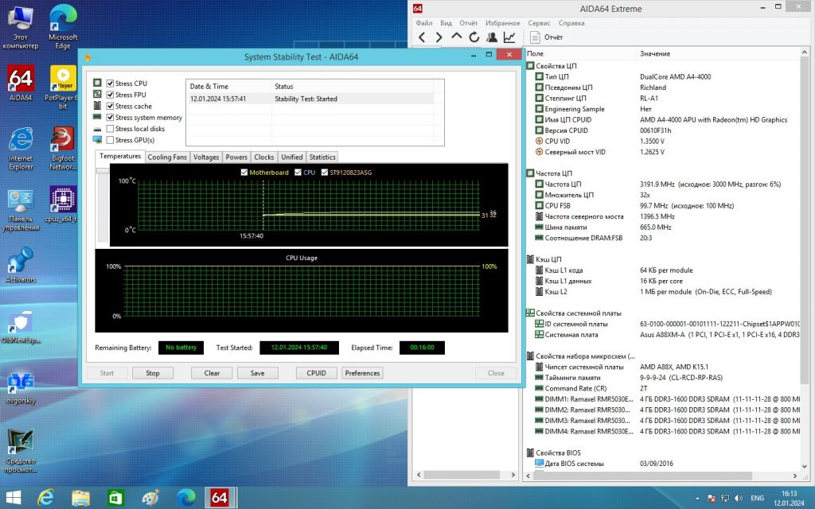
Task: Click the Back arrow in AIDA64 toolbar
Action: [422, 37]
